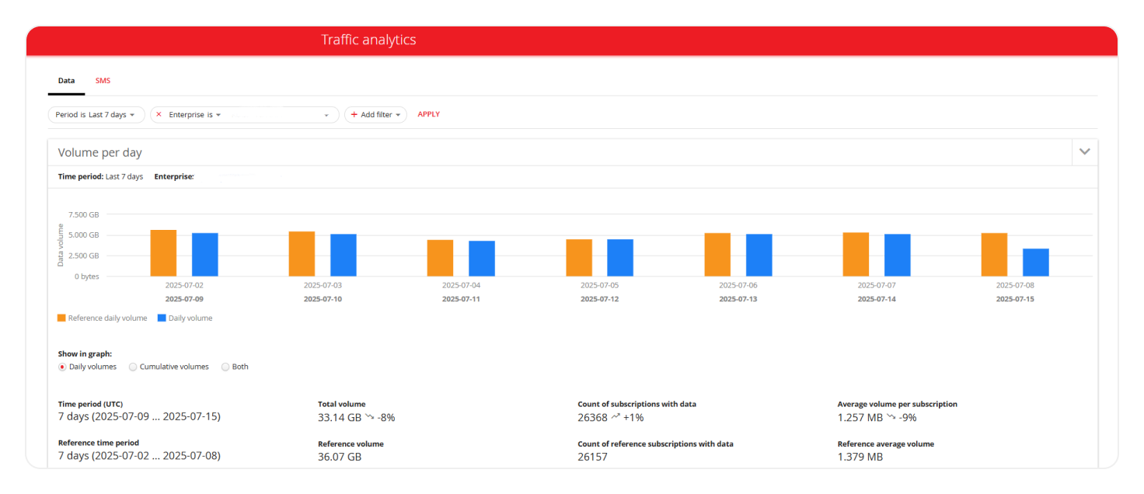This screenshot has height=494, width=1144.
Task: Remove the Enterprise filter with red X
Action: [x=159, y=114]
